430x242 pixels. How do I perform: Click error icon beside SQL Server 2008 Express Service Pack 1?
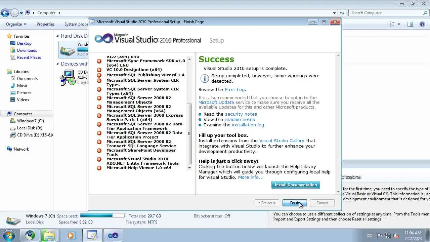[99, 116]
